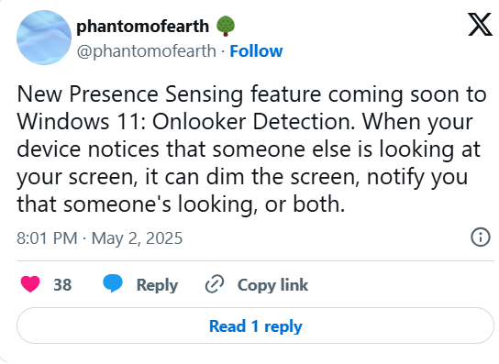Open the bold phantomofearth display name
Image resolution: width=499 pixels, height=364 pixels.
[x=142, y=26]
